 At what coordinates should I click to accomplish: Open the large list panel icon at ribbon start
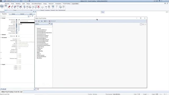pyautogui.click(x=2, y=6)
